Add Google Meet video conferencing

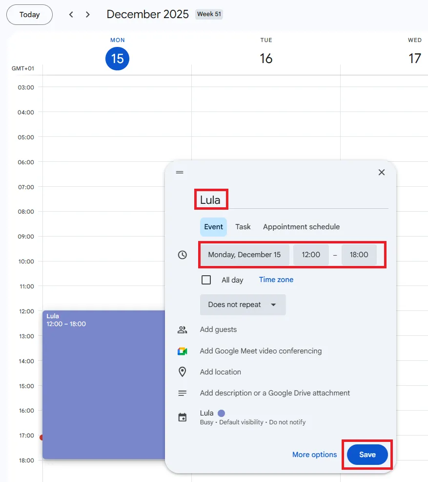click(x=261, y=351)
